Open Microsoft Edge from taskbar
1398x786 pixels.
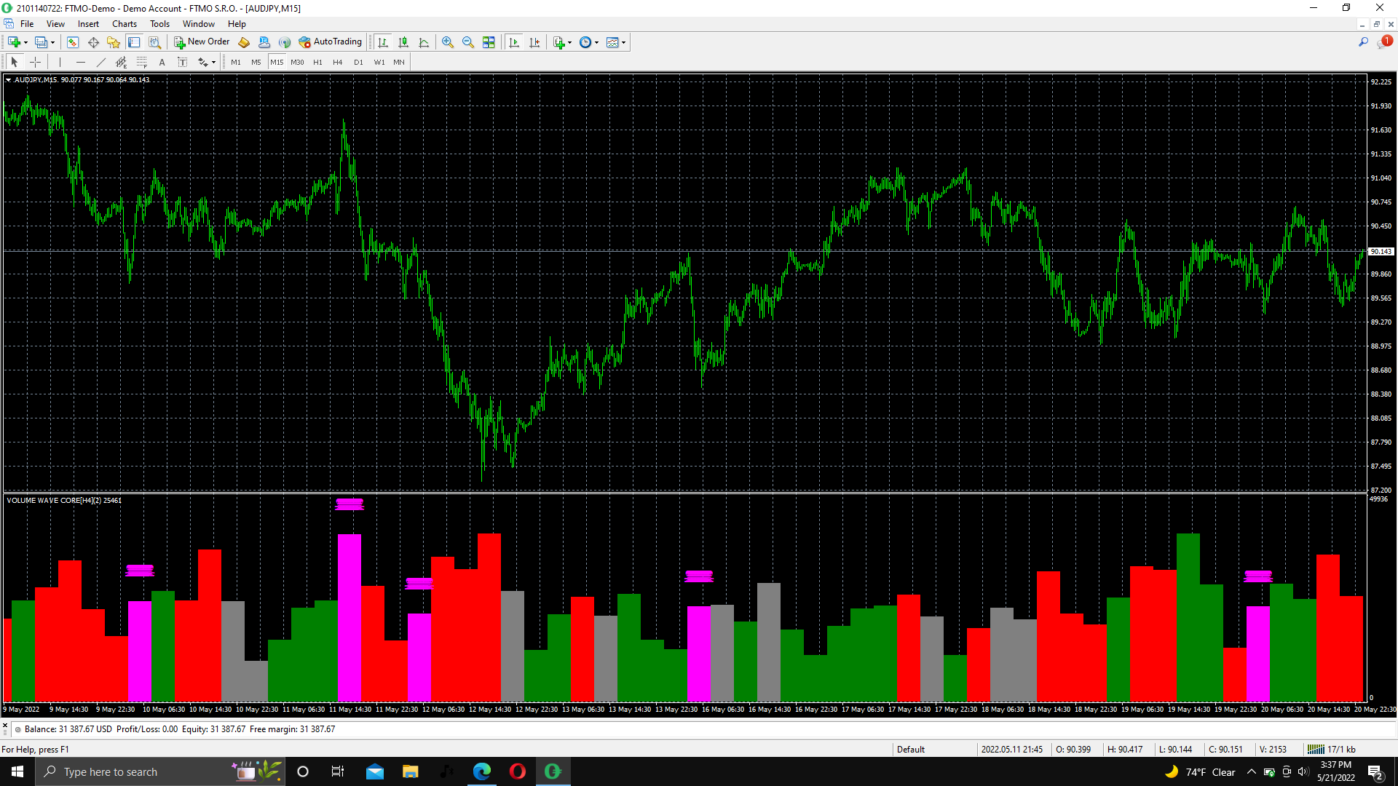482,771
